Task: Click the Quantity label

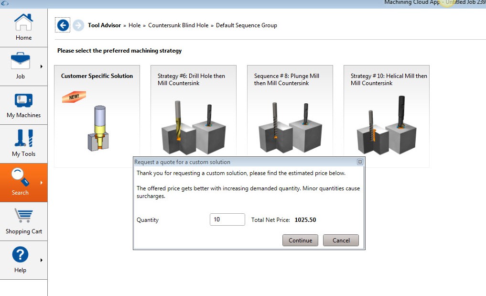Action: (x=148, y=220)
